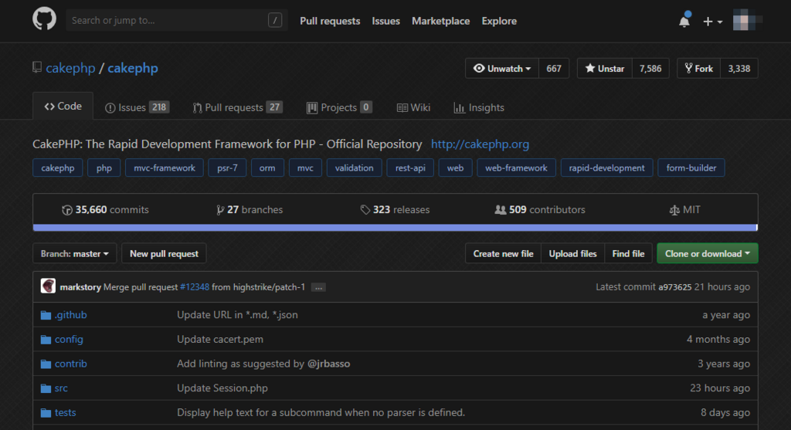Image resolution: width=791 pixels, height=430 pixels.
Task: Open the http://cakephp.org website link
Action: (480, 144)
